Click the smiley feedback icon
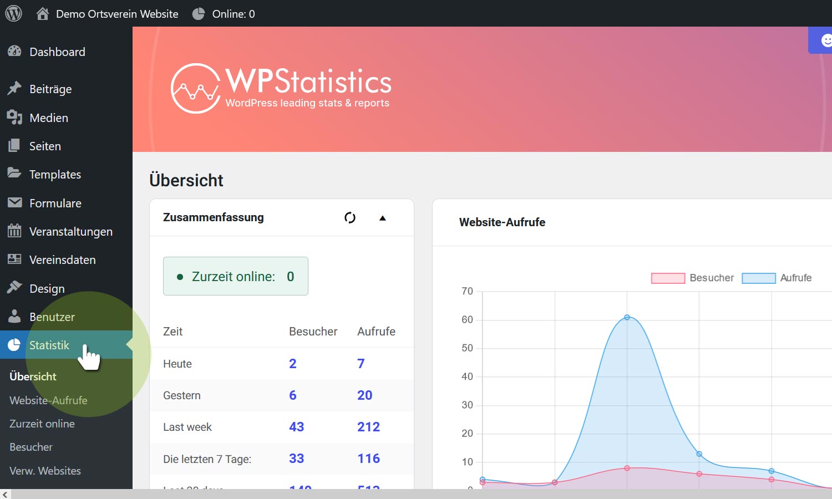This screenshot has height=499, width=832. coord(826,40)
